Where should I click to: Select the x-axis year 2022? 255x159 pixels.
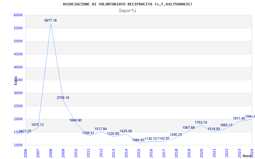[227, 153]
